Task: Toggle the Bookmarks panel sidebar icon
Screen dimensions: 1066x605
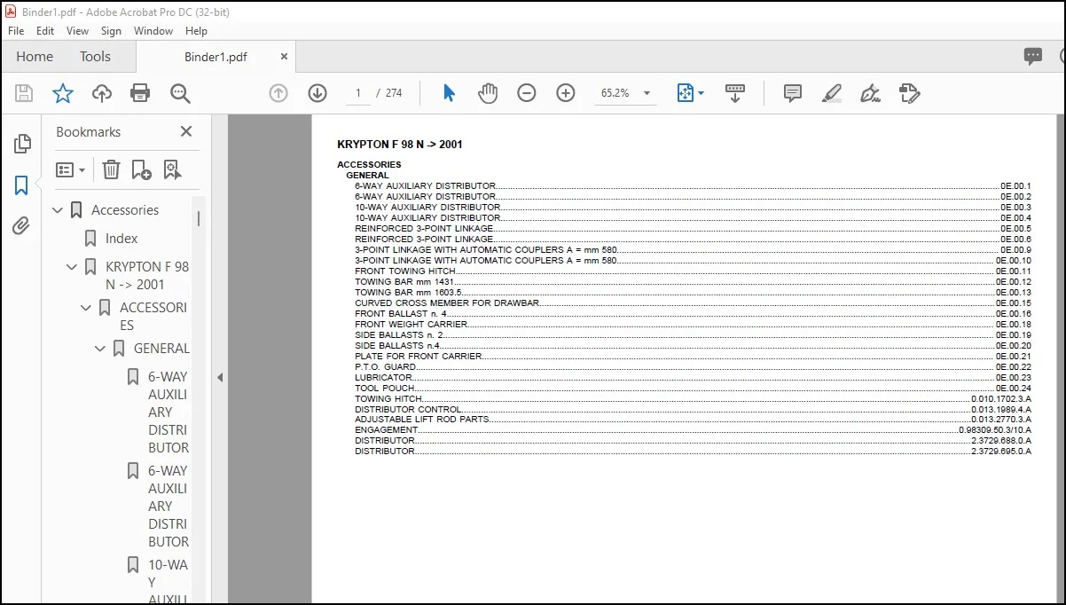Action: click(21, 185)
